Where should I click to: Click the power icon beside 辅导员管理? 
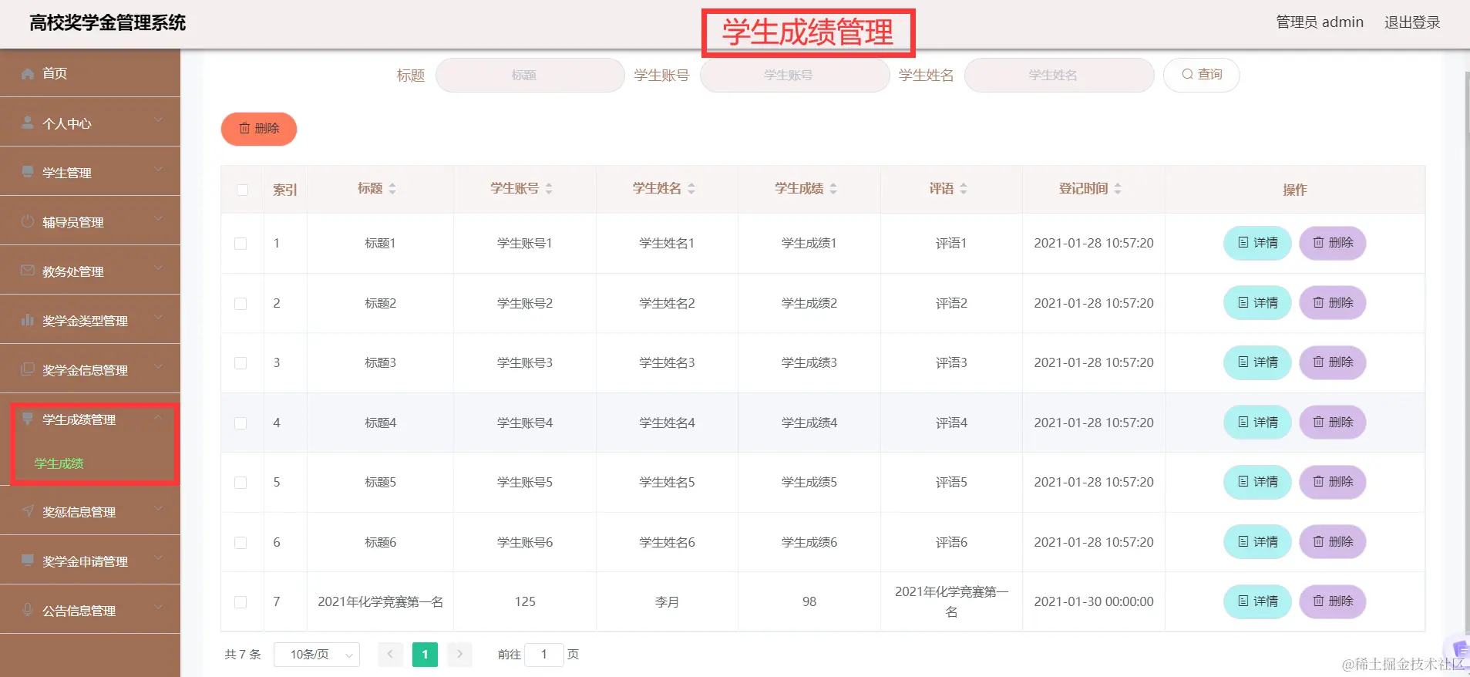tap(28, 221)
